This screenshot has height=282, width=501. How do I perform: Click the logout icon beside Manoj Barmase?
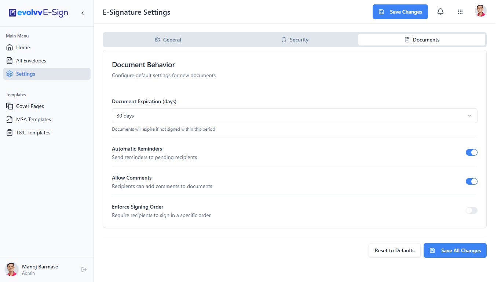point(84,270)
